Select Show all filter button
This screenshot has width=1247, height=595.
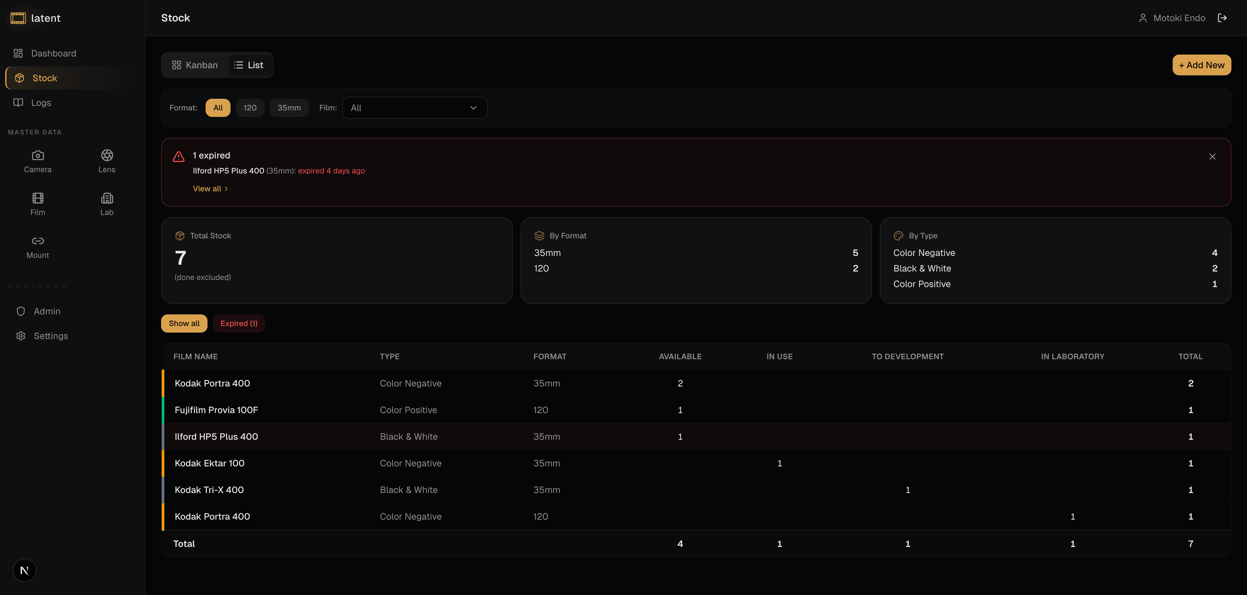click(x=184, y=323)
